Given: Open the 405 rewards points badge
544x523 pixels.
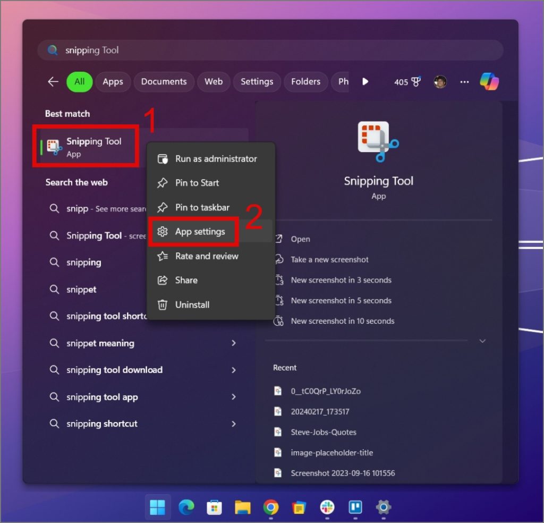Looking at the screenshot, I should [x=407, y=82].
